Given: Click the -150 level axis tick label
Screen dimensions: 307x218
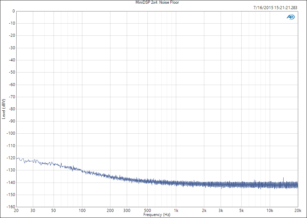Looking at the screenshot, I should (x=11, y=195).
